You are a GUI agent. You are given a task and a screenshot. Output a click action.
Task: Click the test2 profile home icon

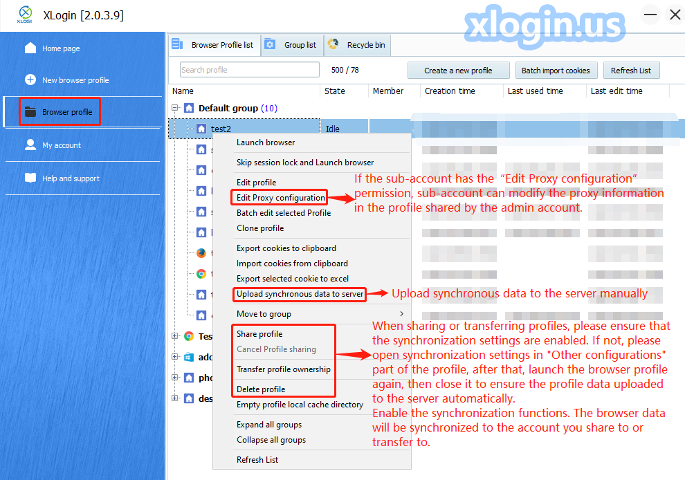[x=201, y=129]
